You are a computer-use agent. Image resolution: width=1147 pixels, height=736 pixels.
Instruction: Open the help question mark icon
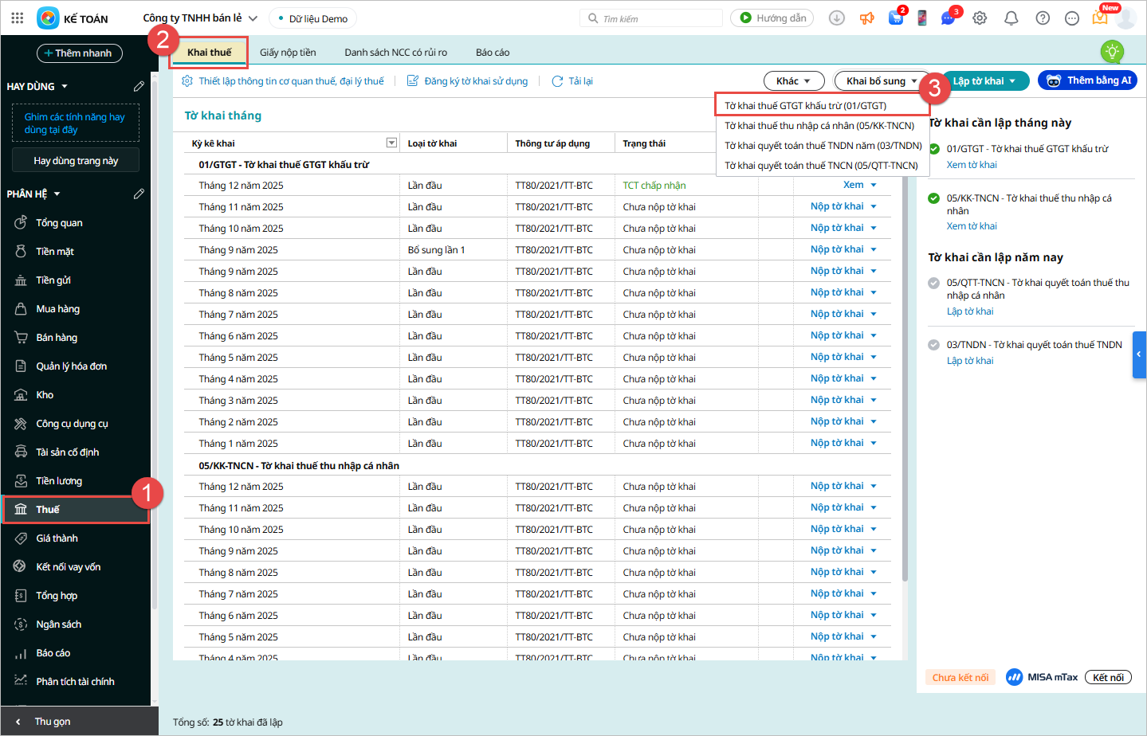coord(1043,18)
